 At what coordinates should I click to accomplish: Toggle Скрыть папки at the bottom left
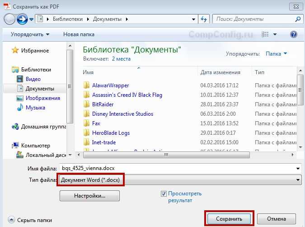(30, 220)
